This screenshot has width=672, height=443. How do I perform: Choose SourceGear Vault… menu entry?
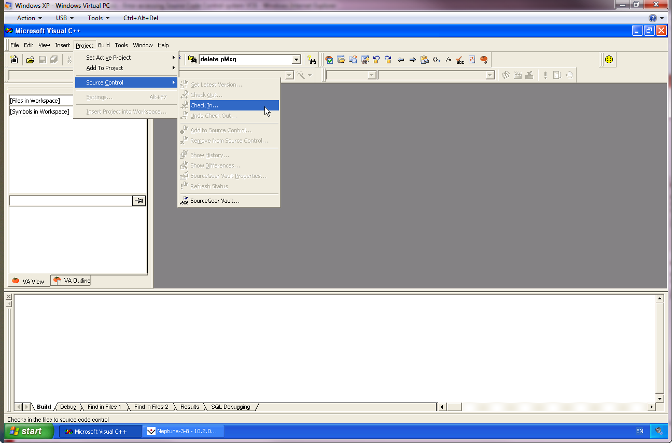click(x=229, y=201)
